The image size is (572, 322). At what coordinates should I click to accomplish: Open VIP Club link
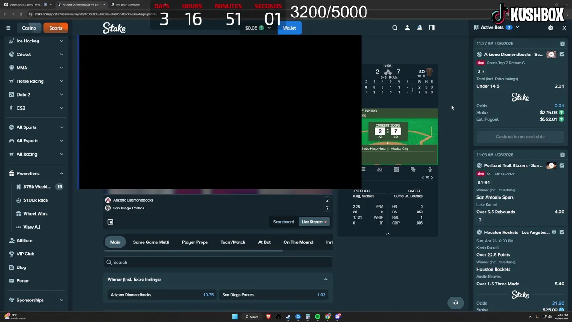click(x=25, y=254)
